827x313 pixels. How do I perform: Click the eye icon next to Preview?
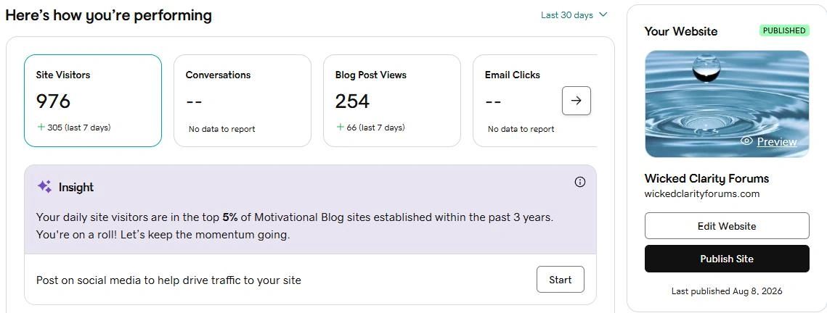click(746, 141)
